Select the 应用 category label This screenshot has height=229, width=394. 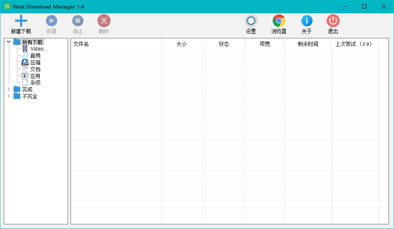pyautogui.click(x=35, y=76)
